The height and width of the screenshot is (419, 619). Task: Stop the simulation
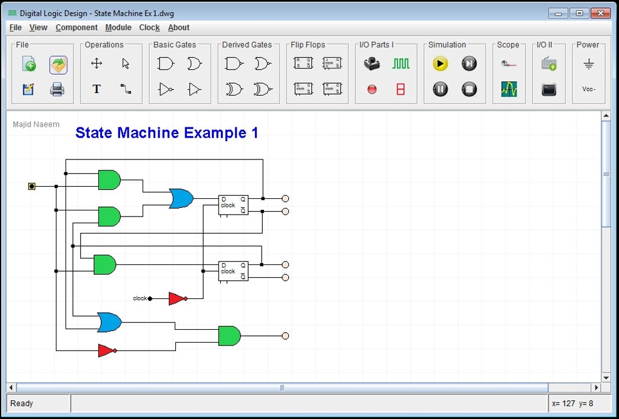468,89
